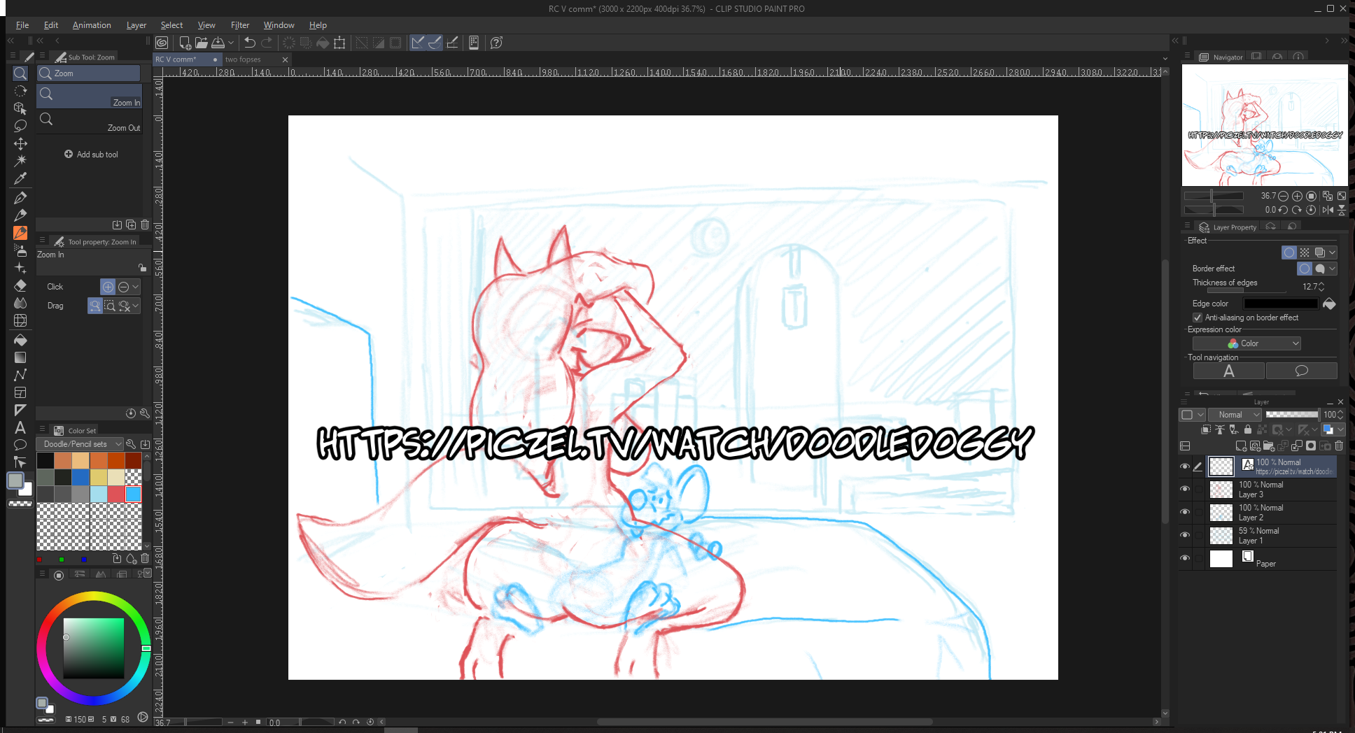Uncheck Anti-aliasing on border effect
This screenshot has width=1355, height=733.
coord(1198,318)
